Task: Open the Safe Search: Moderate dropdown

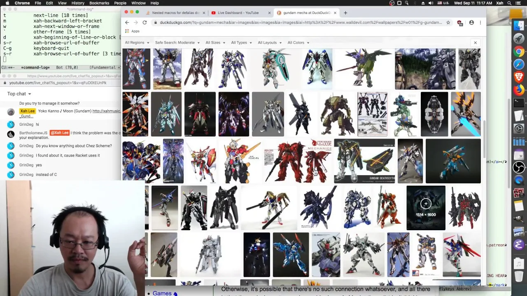Action: [x=177, y=43]
